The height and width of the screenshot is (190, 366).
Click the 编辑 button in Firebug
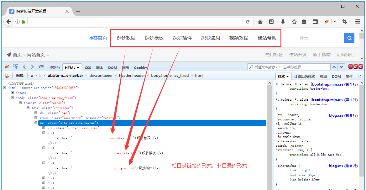click(20, 75)
